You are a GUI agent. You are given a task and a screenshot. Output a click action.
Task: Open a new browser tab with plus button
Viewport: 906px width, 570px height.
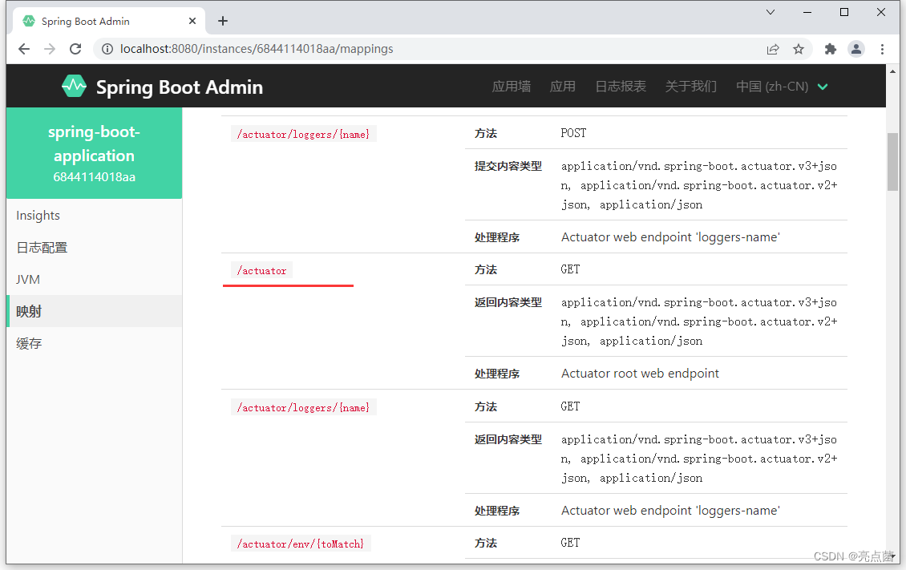click(x=222, y=21)
